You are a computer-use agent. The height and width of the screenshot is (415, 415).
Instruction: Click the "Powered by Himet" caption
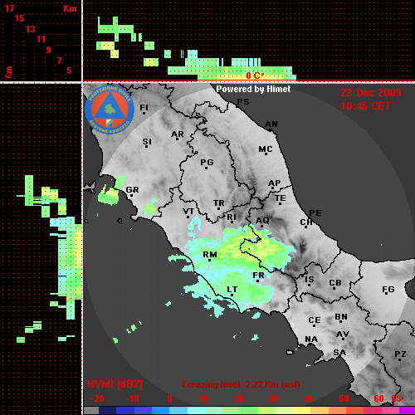(x=253, y=89)
